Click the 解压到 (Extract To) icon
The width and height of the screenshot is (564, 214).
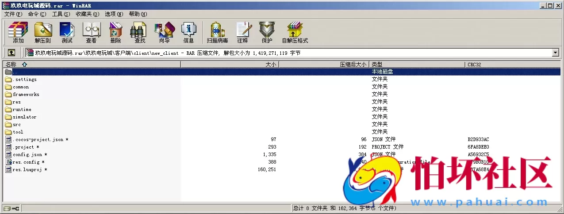(42, 32)
